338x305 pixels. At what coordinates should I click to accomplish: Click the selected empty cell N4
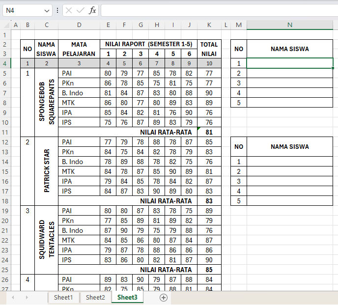click(290, 63)
